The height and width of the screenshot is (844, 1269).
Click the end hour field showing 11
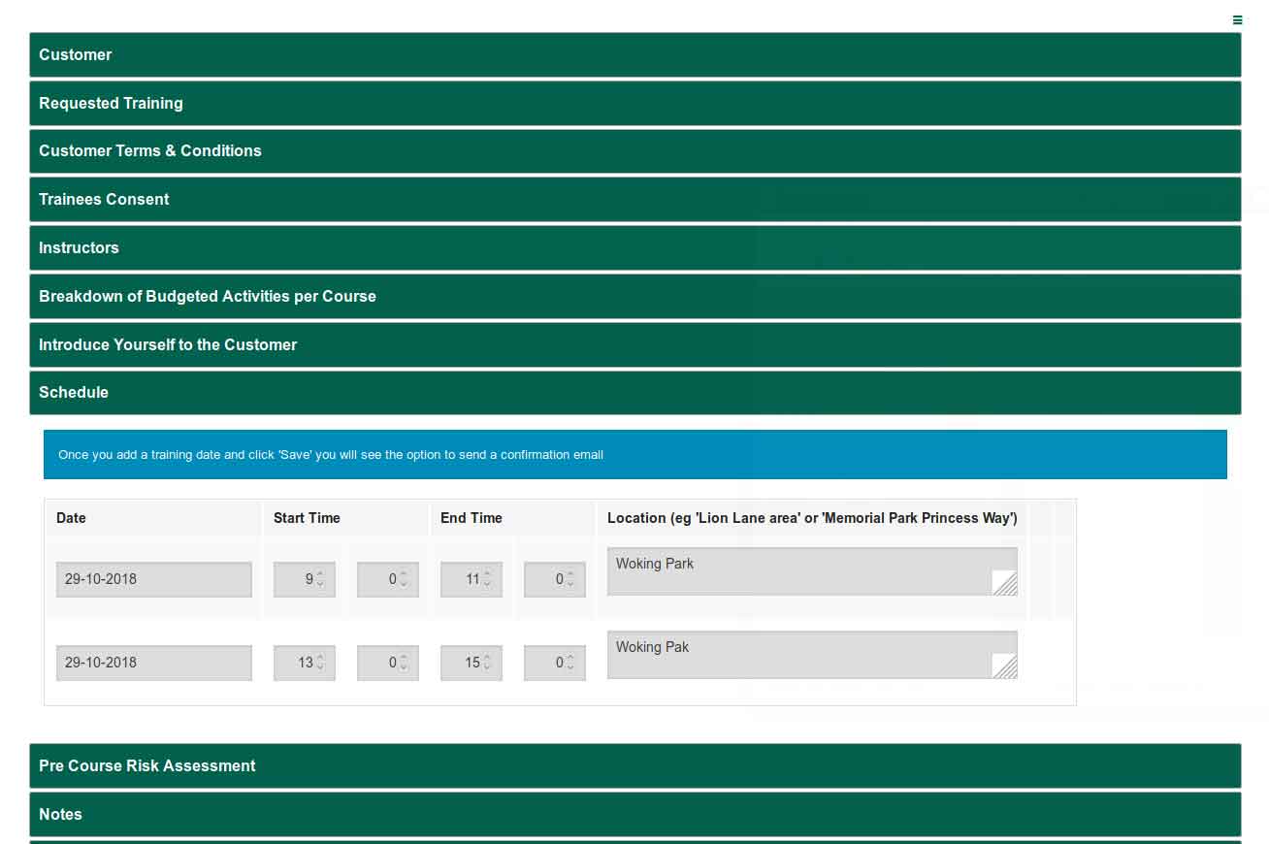(472, 579)
